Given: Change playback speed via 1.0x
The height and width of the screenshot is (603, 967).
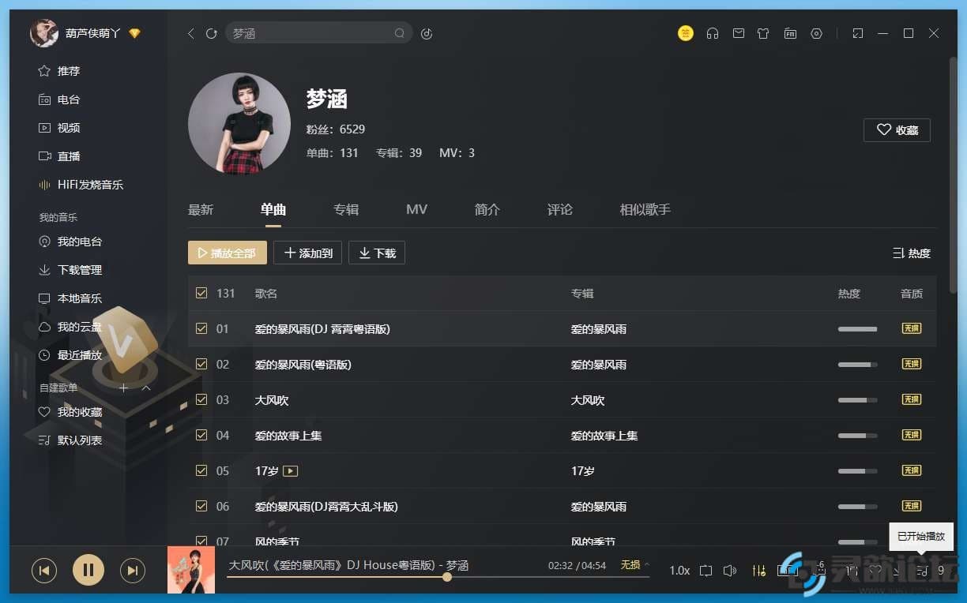Looking at the screenshot, I should tap(679, 570).
